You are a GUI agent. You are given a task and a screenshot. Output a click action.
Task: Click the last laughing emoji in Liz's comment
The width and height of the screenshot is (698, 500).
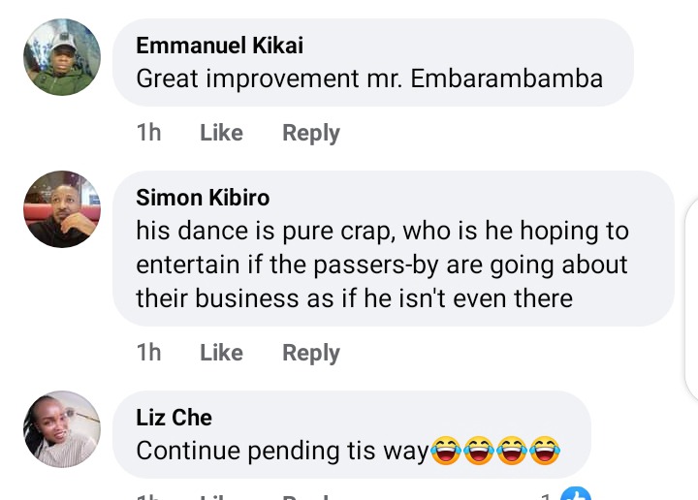coord(545,451)
